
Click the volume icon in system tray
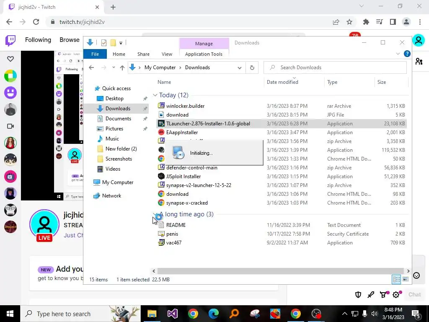[374, 314]
